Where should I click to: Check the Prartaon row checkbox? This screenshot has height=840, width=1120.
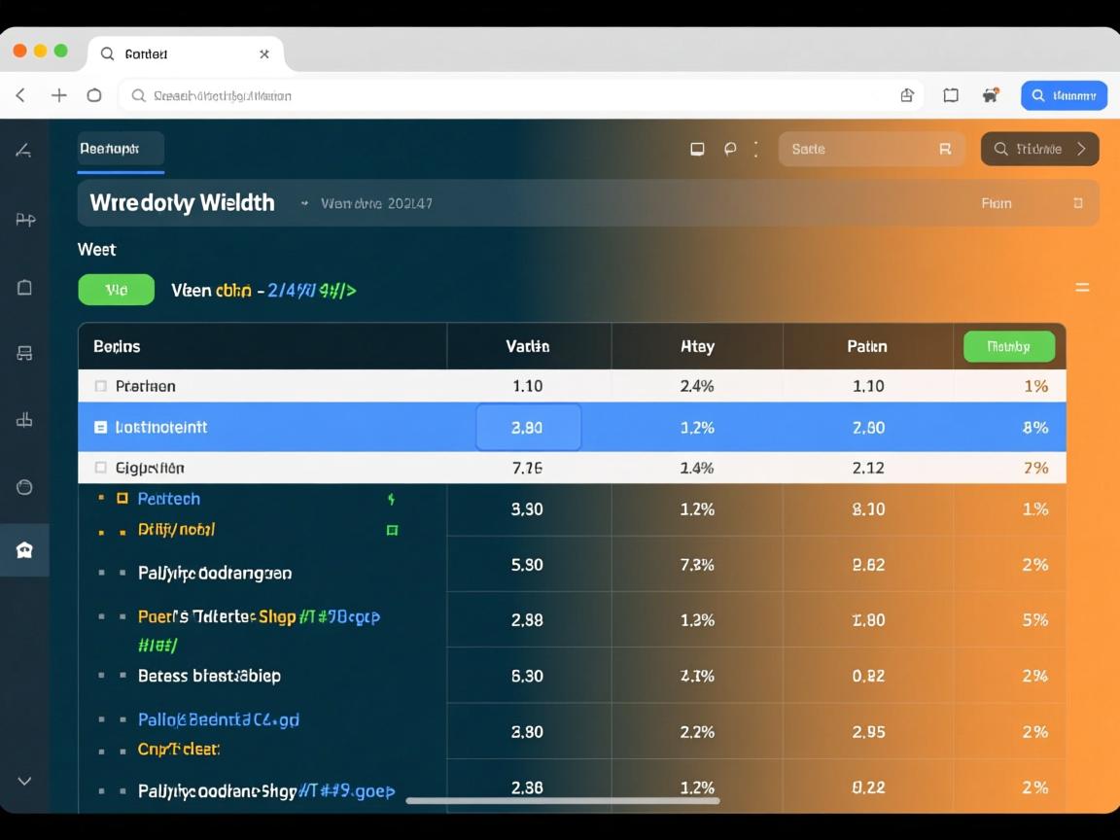(x=100, y=386)
